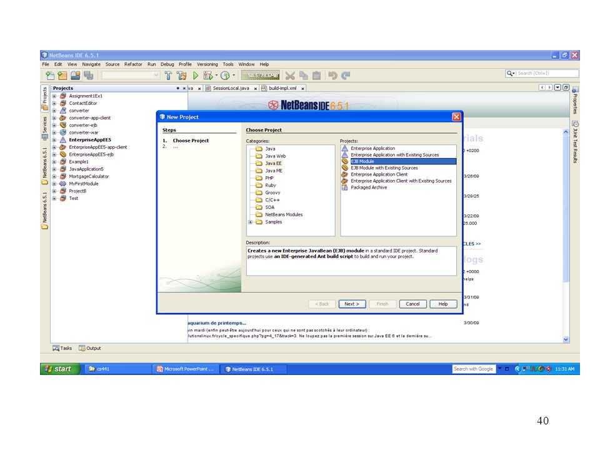
Task: Close the SessionLocal.java tab
Action: tap(255, 88)
